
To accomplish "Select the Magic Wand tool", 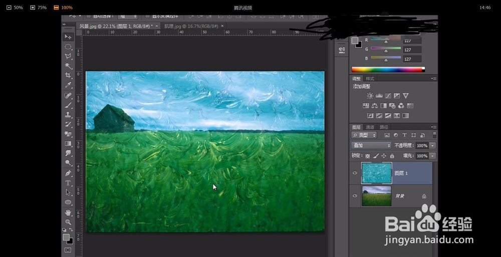I will (x=68, y=66).
